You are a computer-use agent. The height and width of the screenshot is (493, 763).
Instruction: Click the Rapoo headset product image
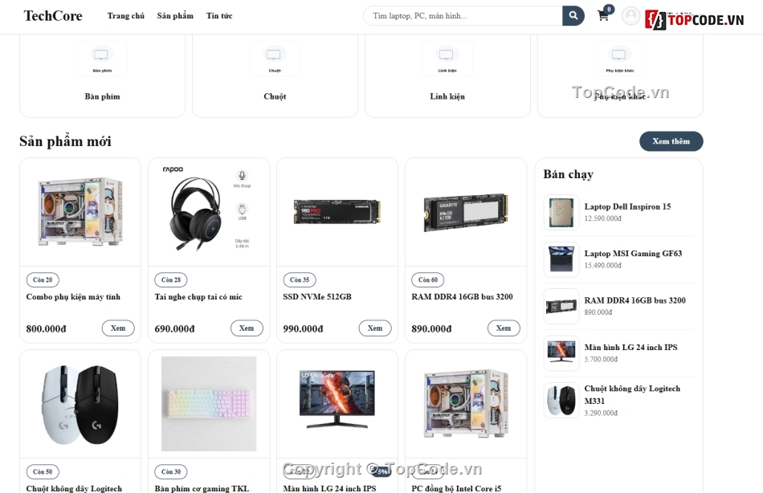[x=209, y=211]
